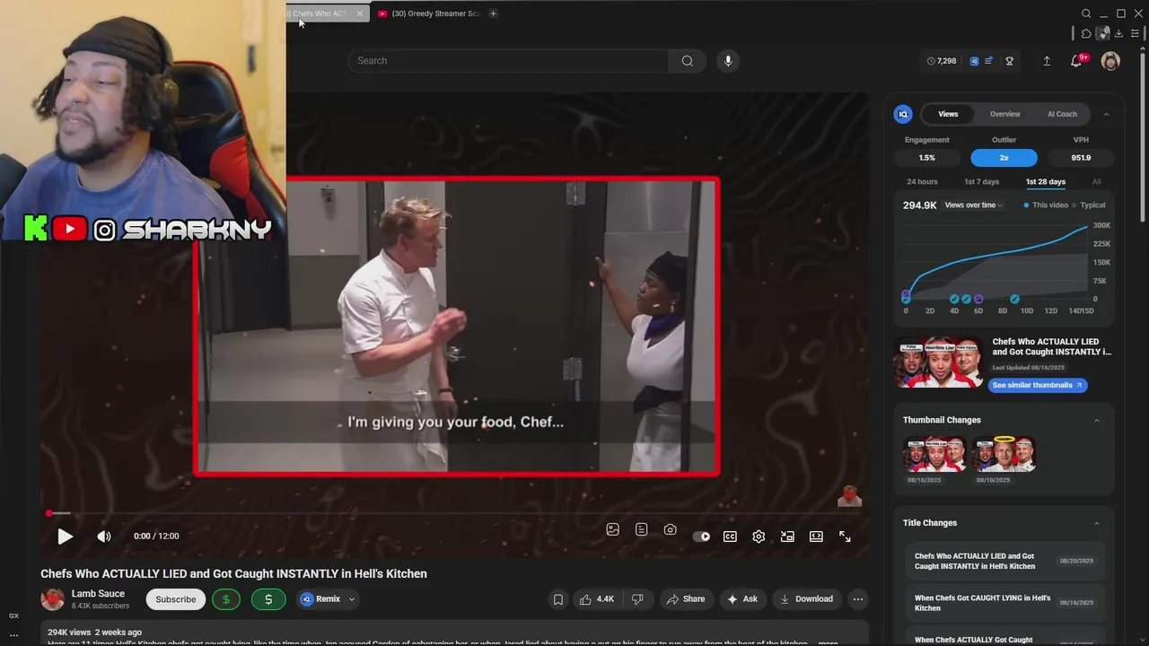This screenshot has width=1149, height=646.
Task: Close the Chefs Who browser tab
Action: tap(360, 13)
